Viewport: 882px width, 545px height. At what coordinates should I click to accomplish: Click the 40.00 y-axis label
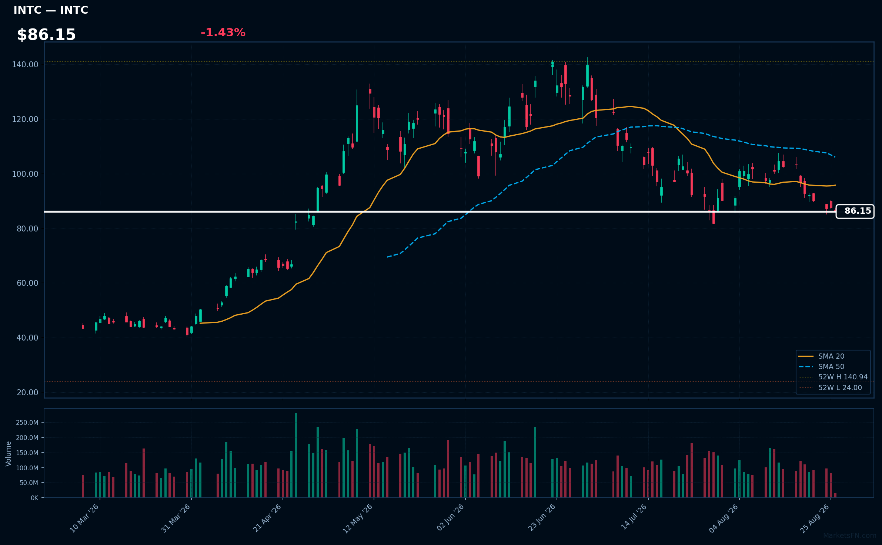(x=27, y=338)
